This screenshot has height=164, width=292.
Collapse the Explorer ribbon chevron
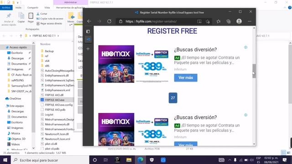285,8
